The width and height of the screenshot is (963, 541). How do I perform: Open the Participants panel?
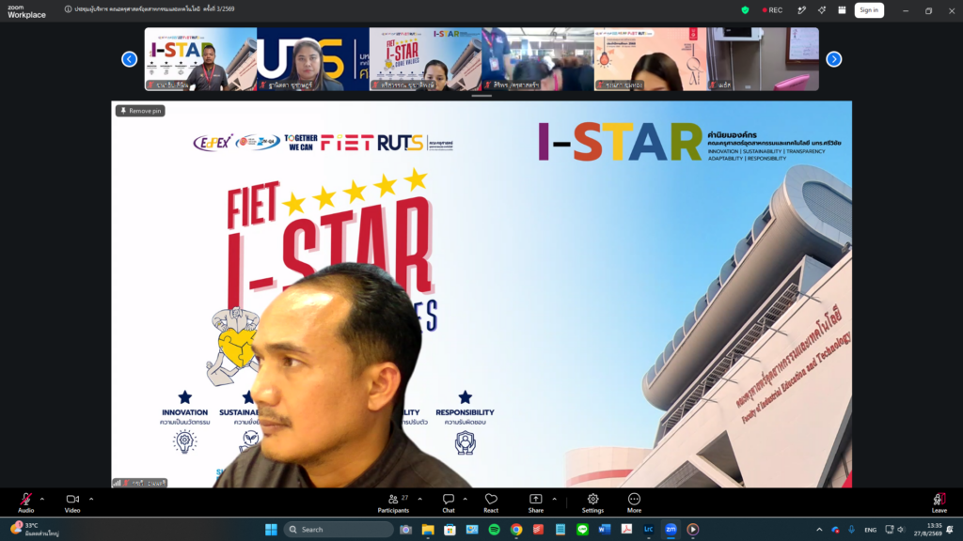(x=393, y=502)
